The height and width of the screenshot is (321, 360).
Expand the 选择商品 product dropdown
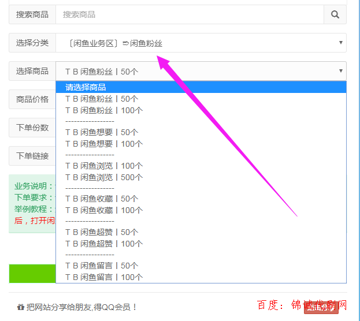201,71
